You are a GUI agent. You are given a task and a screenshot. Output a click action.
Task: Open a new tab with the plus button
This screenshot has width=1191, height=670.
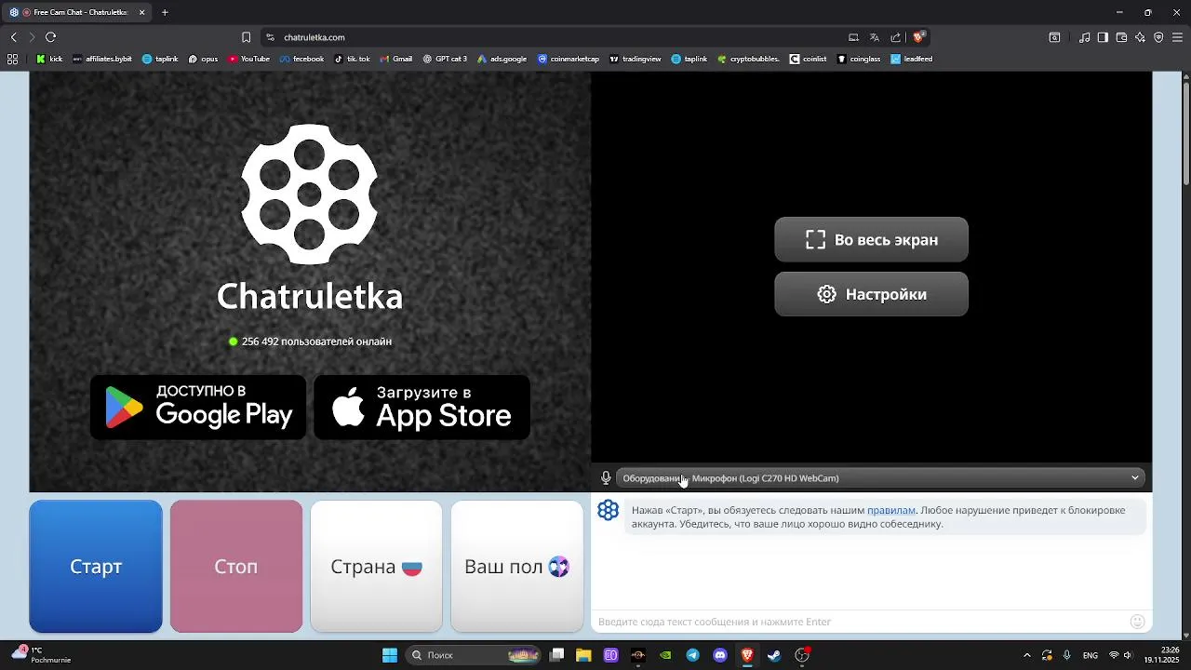(x=165, y=12)
